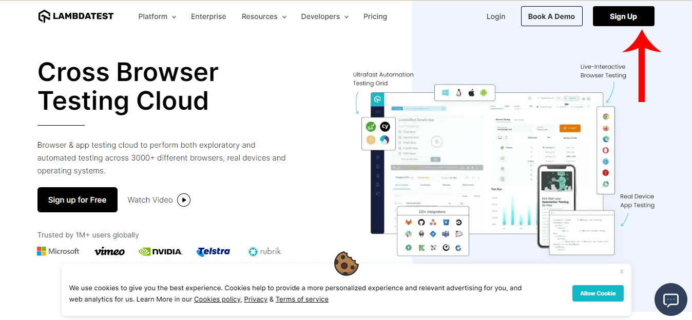This screenshot has height=320, width=692.
Task: Check the 'First Item' checkbox in sample app
Action: tap(400, 132)
